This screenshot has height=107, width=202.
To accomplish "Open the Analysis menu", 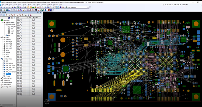I will click(x=44, y=5).
